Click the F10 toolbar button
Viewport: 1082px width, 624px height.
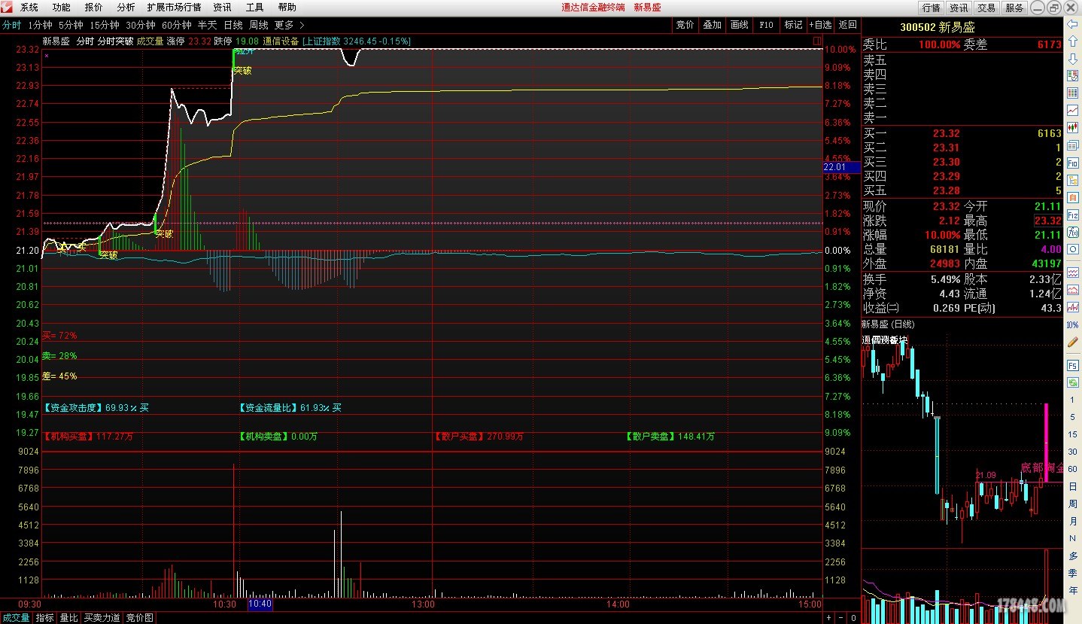pos(766,25)
